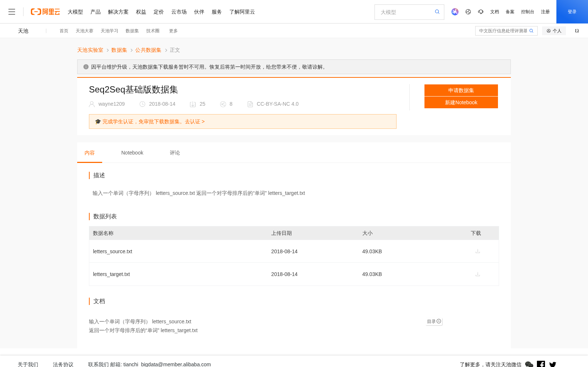Click the search magnifier in top search box

[x=437, y=12]
